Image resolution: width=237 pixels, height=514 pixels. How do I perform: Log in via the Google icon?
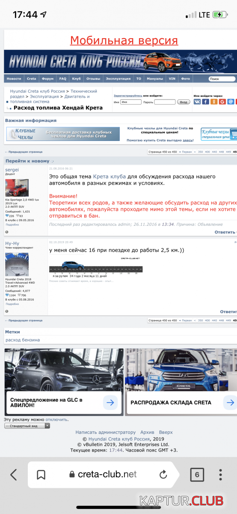coord(222,102)
